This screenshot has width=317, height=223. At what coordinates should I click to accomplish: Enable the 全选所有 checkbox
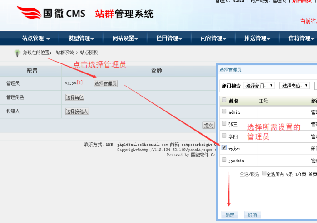point(264,174)
